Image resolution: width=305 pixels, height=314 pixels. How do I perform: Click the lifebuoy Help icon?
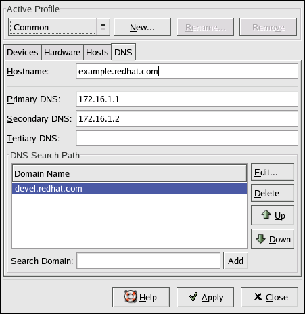(x=131, y=297)
